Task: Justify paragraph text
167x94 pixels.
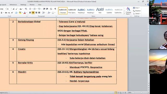Action: [x=39, y=13]
